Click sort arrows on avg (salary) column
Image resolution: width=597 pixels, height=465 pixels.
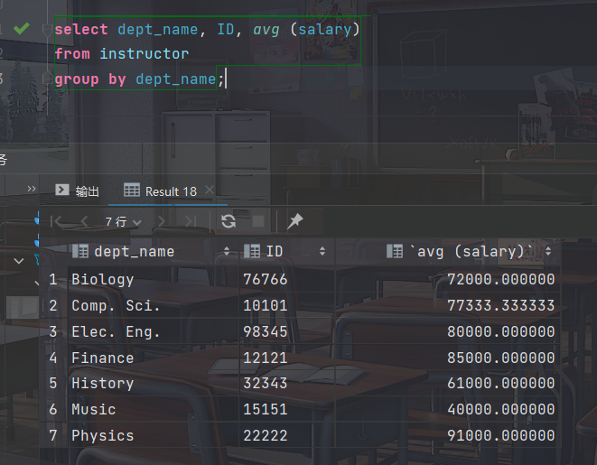[x=548, y=251]
